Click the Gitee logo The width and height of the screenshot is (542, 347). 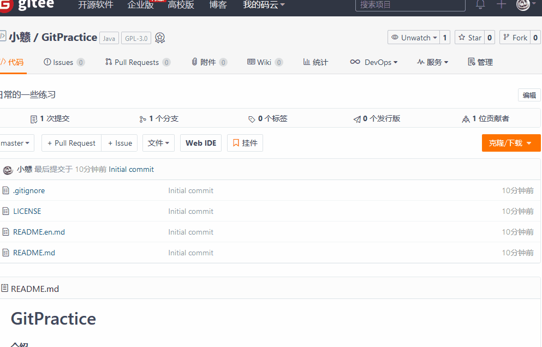(27, 5)
